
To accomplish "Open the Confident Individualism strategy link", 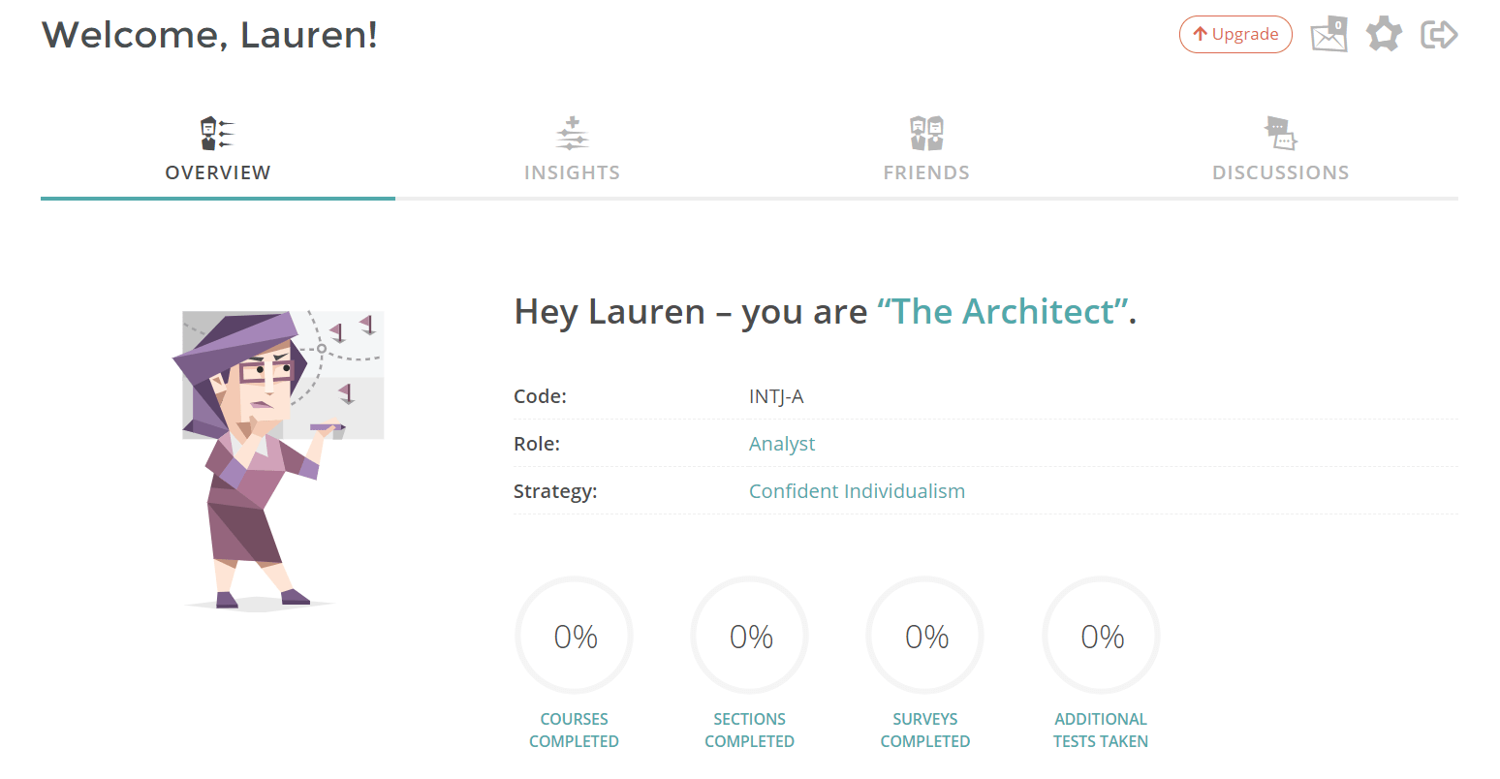I will [857, 491].
